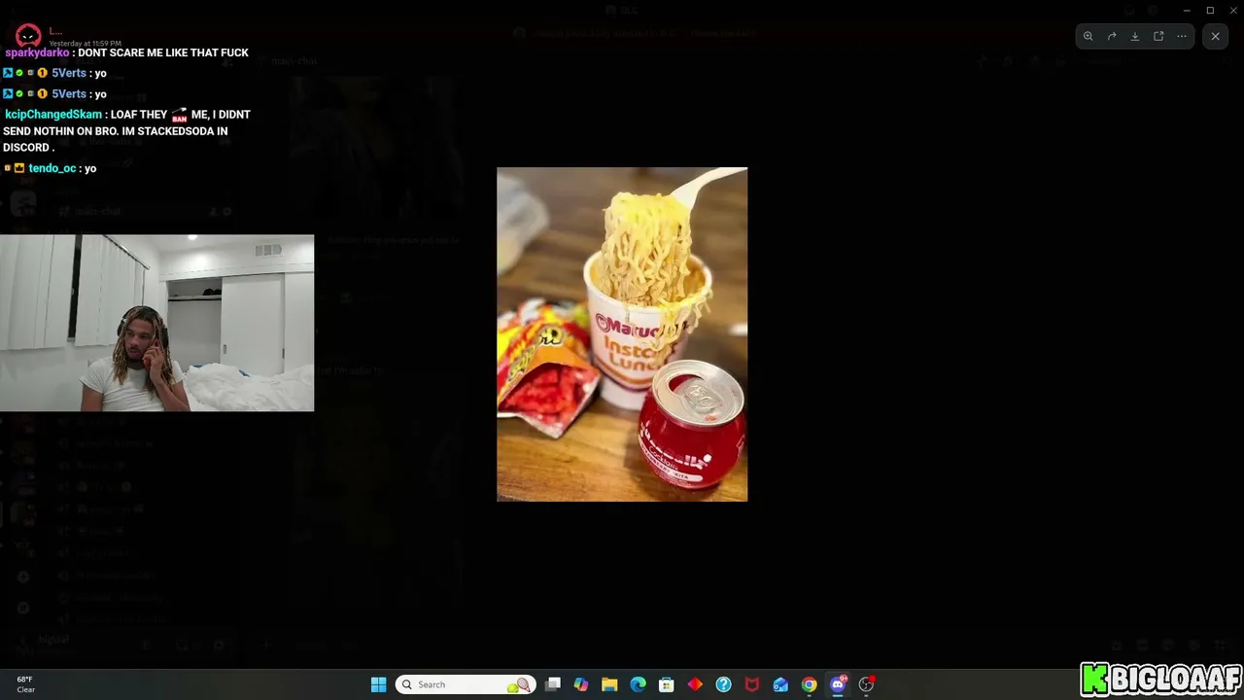Screen dimensions: 1244x700
Task: Close the image preview overlay
Action: pos(1215,36)
